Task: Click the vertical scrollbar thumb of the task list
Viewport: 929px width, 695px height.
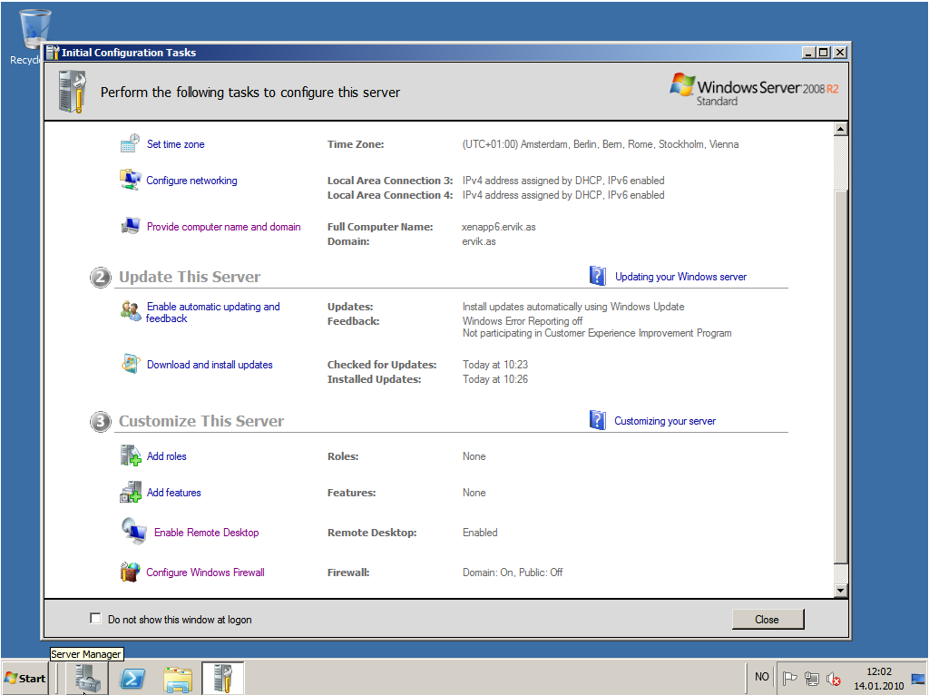Action: (x=840, y=377)
